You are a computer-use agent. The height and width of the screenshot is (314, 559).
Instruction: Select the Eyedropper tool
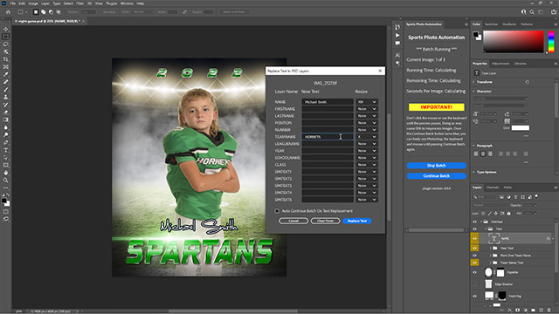(x=6, y=74)
